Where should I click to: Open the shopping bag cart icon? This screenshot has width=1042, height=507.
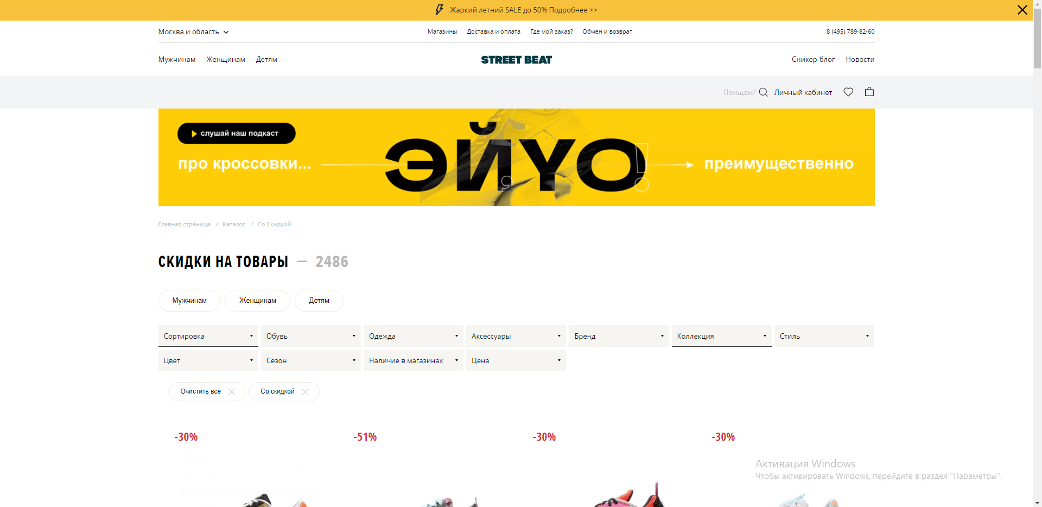point(869,92)
